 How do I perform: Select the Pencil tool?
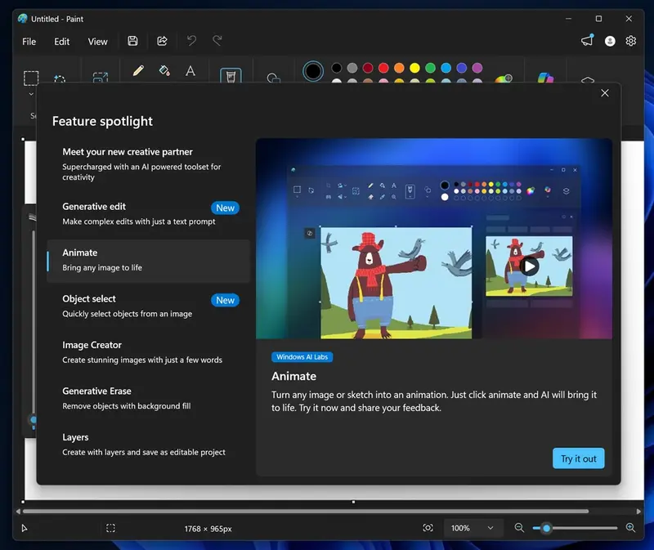click(137, 71)
